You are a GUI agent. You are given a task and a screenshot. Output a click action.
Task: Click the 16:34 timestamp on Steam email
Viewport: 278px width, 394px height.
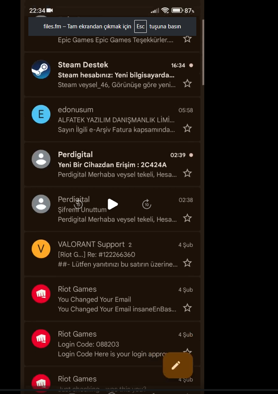coord(178,65)
